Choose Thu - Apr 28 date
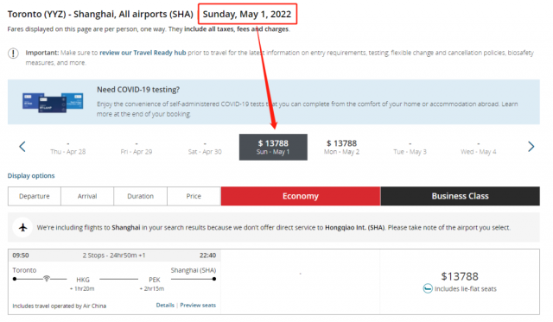Image resolution: width=553 pixels, height=322 pixels. coord(68,148)
